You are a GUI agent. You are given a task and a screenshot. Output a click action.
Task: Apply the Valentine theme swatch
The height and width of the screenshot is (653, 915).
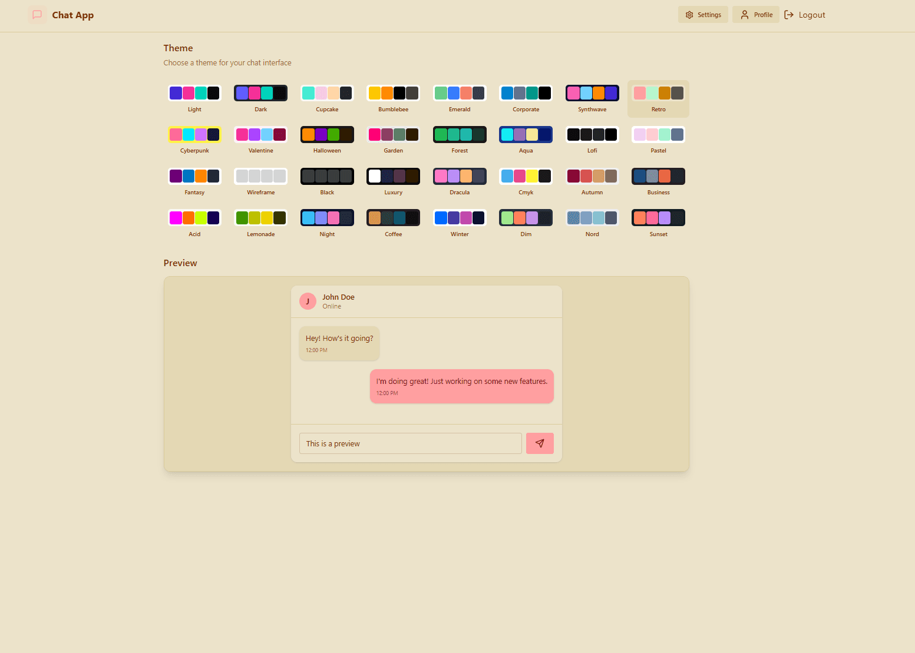point(260,140)
